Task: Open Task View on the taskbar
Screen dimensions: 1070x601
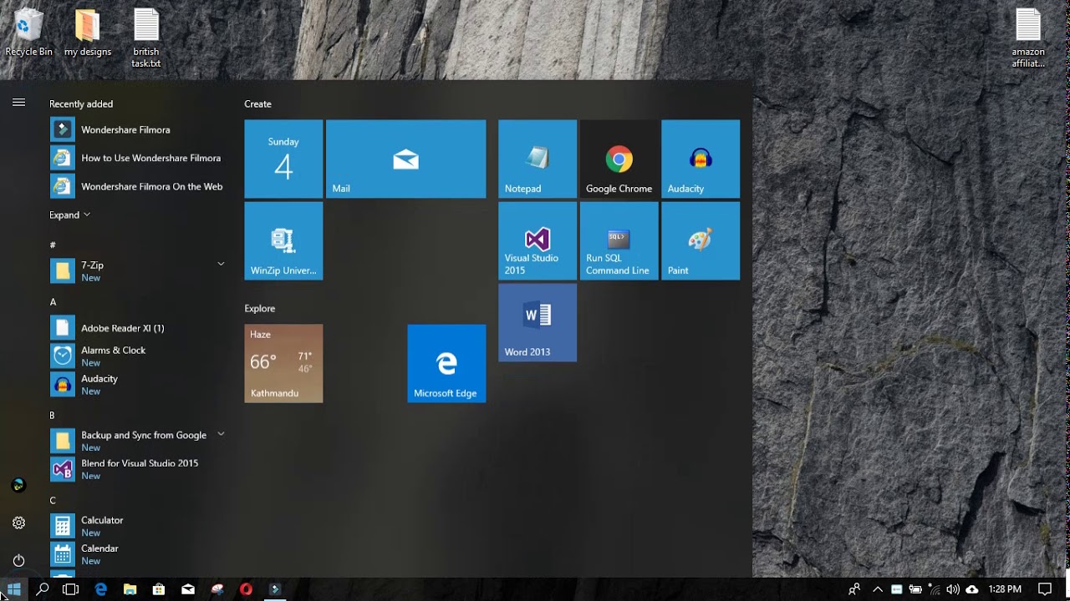Action: [x=71, y=589]
